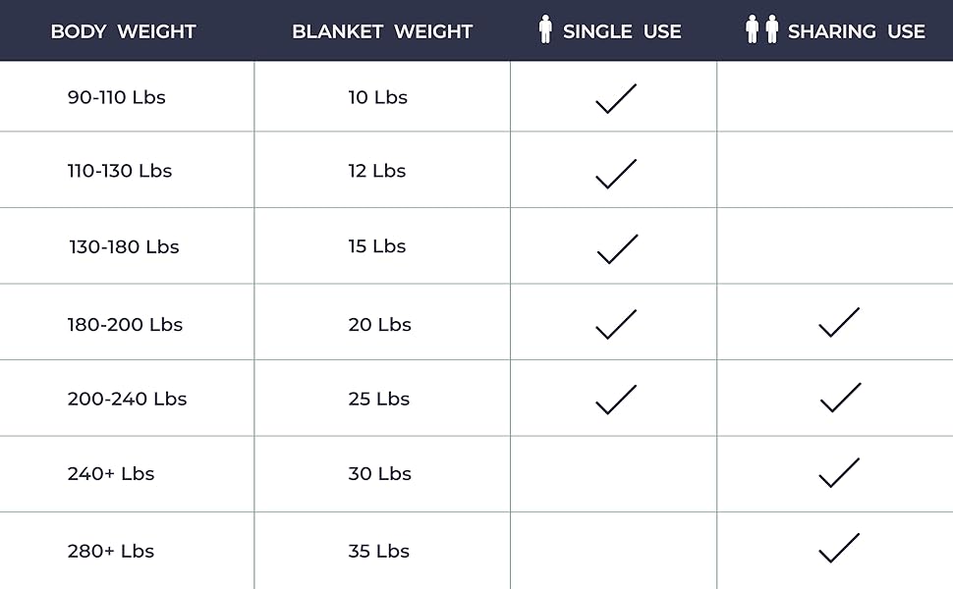Select the 90-110 Lbs body weight cell
953x589 pixels.
[x=116, y=97]
